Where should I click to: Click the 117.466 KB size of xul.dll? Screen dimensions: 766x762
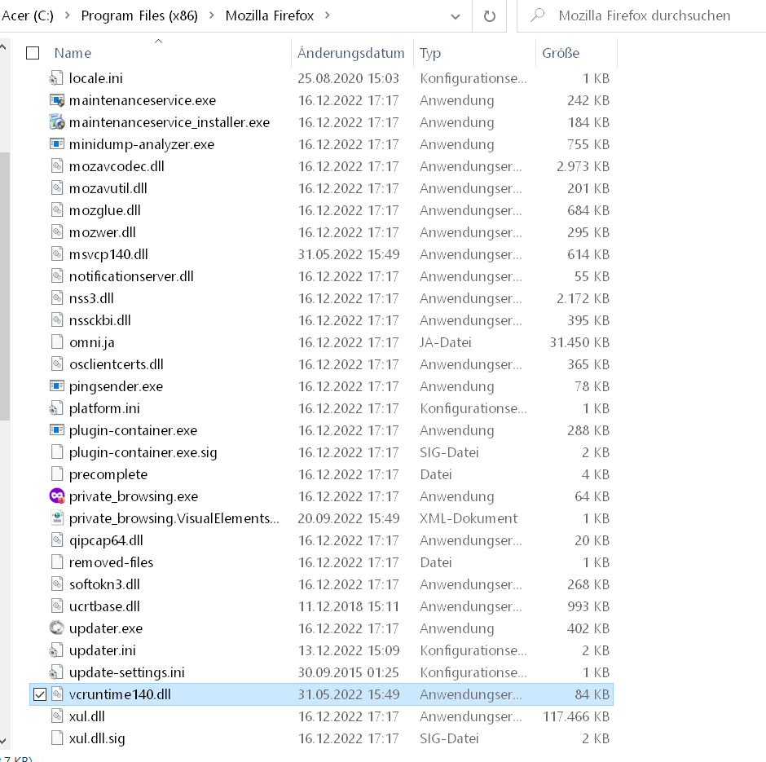576,716
